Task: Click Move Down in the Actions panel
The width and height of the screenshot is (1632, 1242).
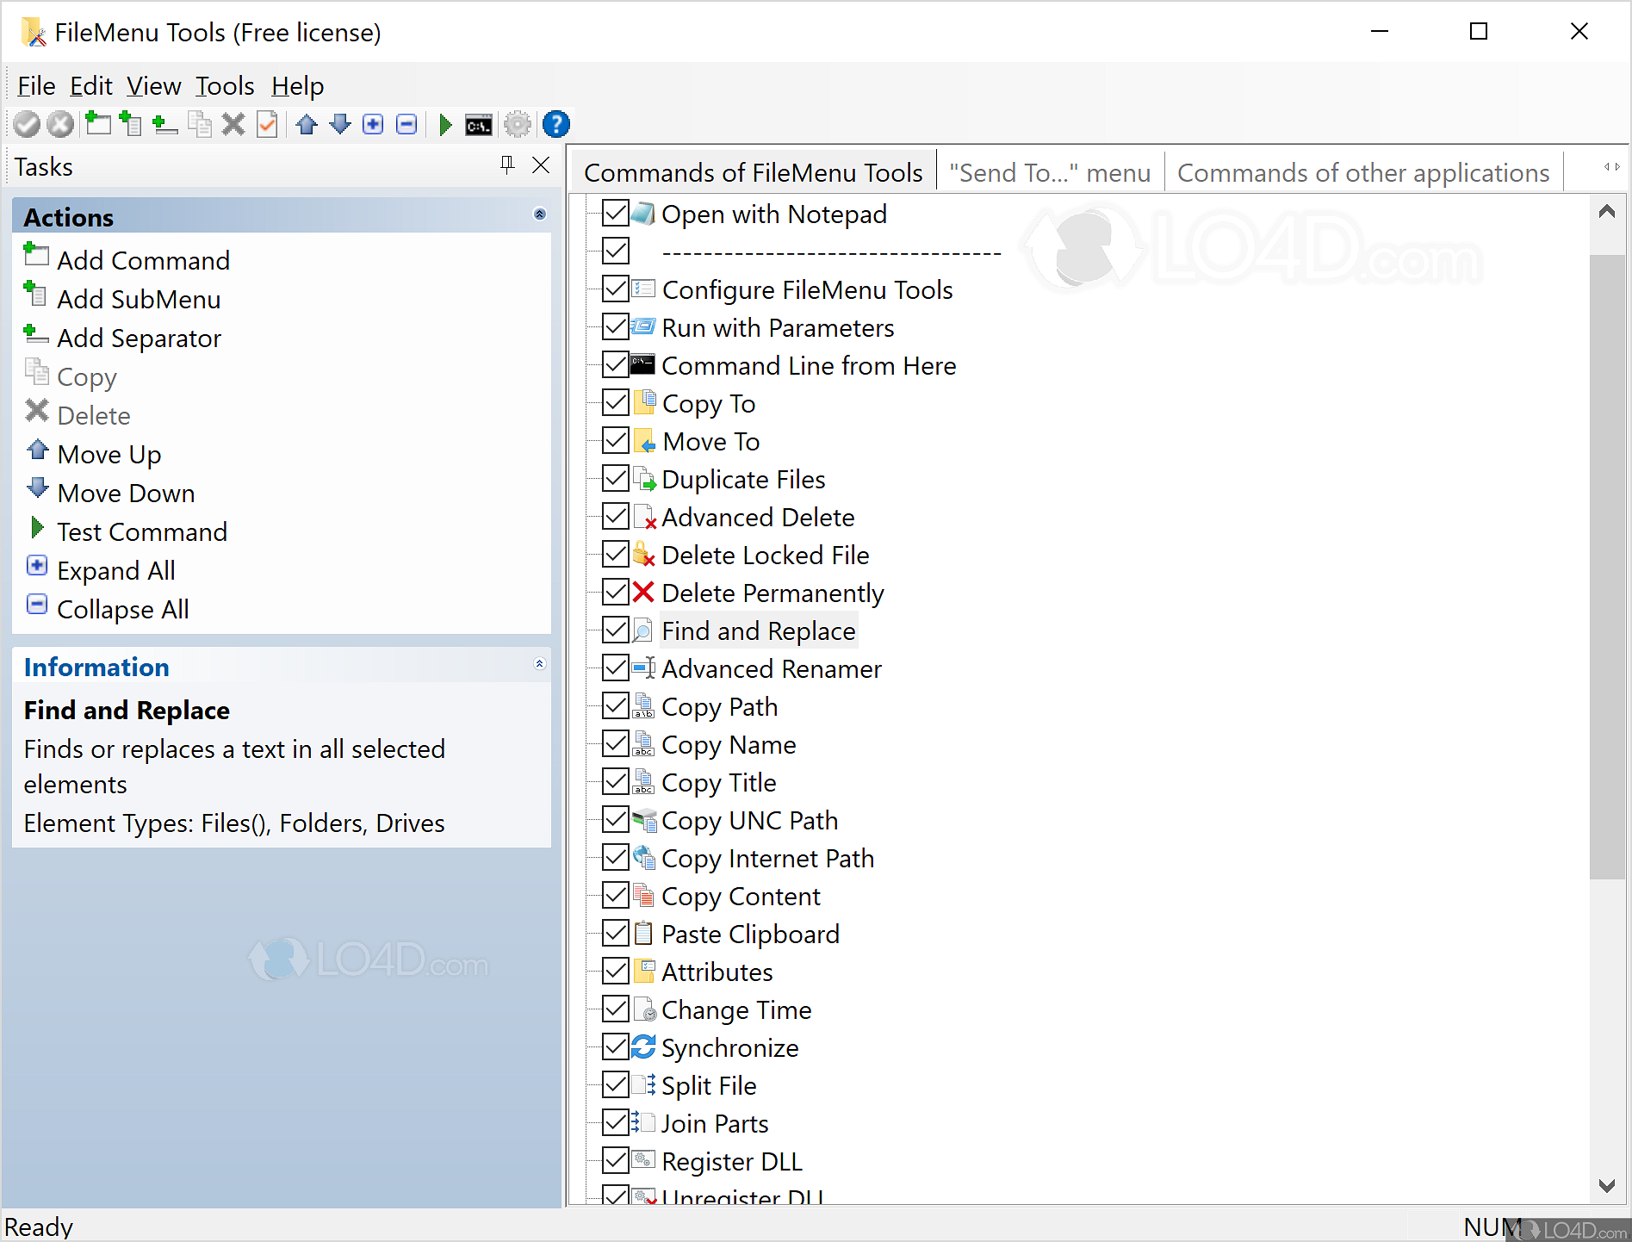Action: (x=126, y=493)
